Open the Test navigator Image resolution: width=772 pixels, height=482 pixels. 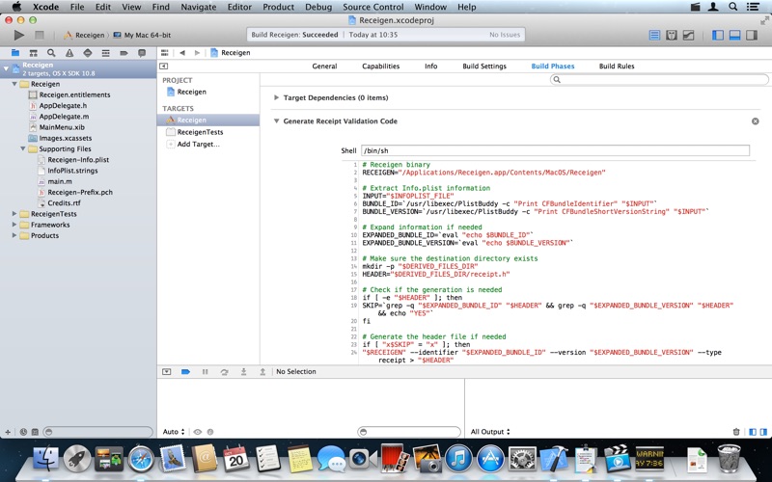pyautogui.click(x=88, y=53)
